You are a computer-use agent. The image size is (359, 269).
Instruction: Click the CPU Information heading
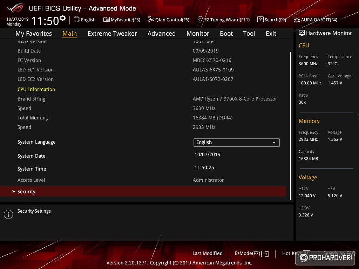point(36,89)
